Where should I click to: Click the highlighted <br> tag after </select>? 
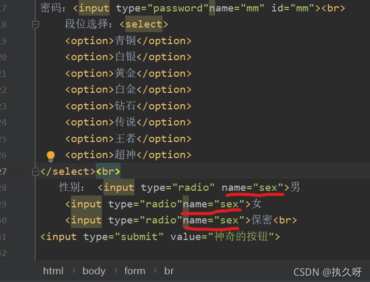[x=108, y=172]
